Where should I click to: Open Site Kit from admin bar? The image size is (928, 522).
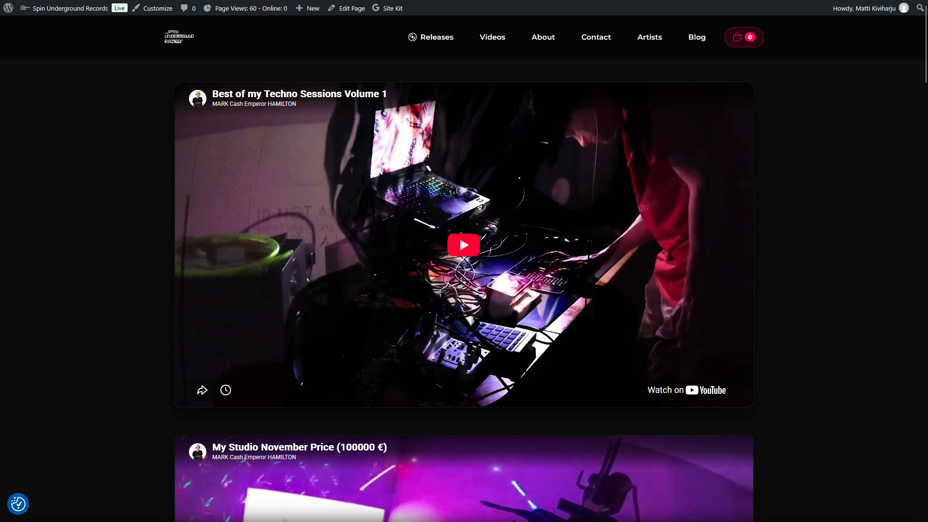pyautogui.click(x=387, y=8)
